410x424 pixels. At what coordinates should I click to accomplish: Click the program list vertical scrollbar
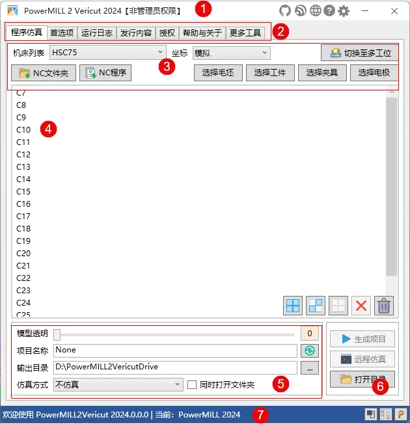click(x=391, y=187)
